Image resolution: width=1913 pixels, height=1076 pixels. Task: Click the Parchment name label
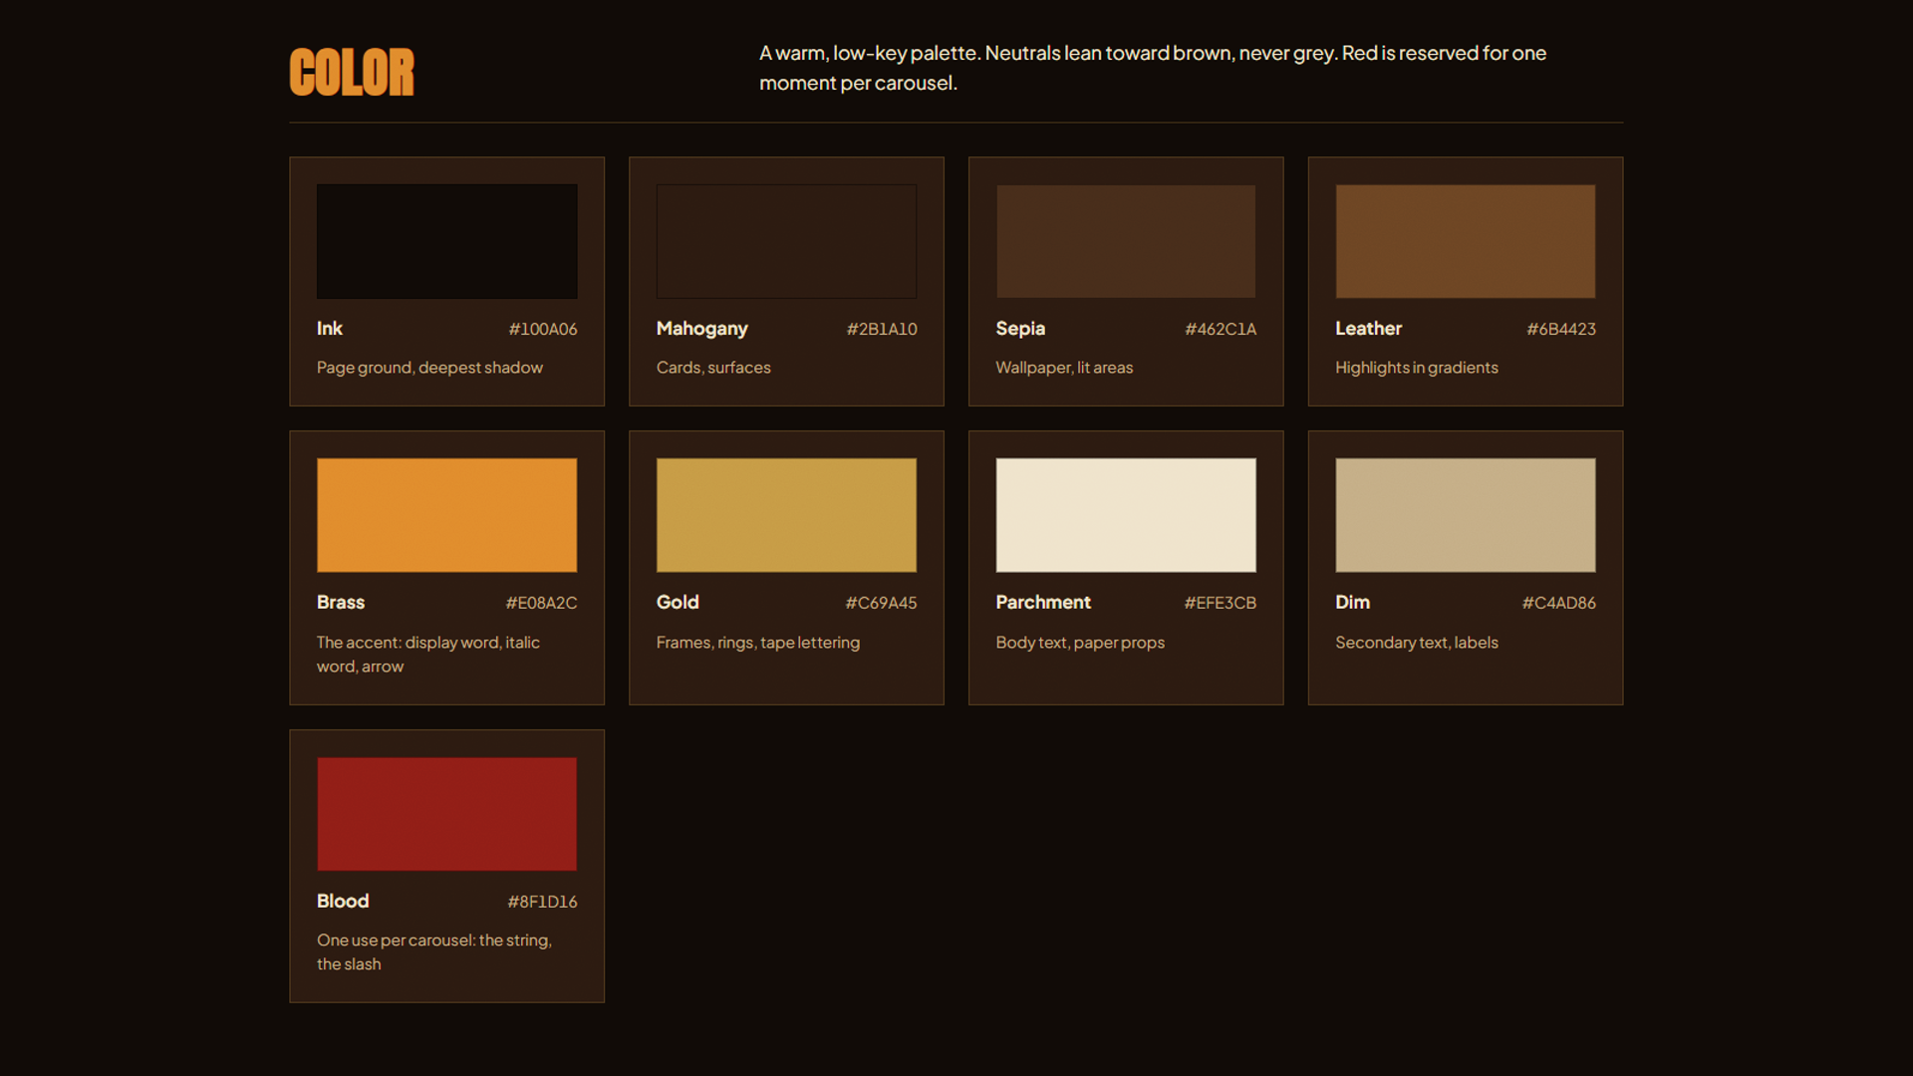pos(1043,602)
